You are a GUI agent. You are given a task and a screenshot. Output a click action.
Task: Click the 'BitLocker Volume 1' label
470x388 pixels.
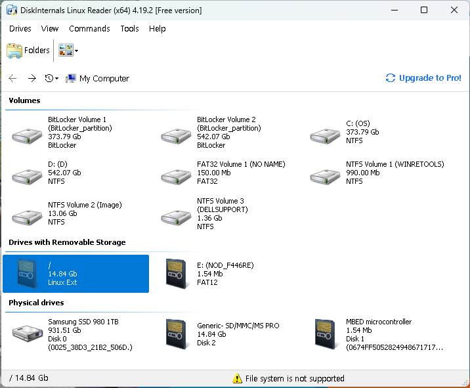(77, 119)
